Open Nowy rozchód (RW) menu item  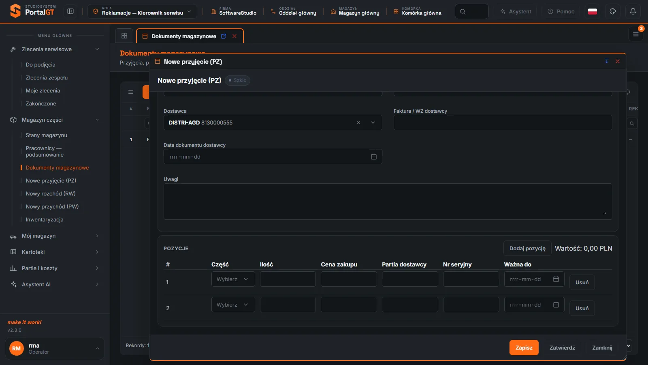coord(51,193)
